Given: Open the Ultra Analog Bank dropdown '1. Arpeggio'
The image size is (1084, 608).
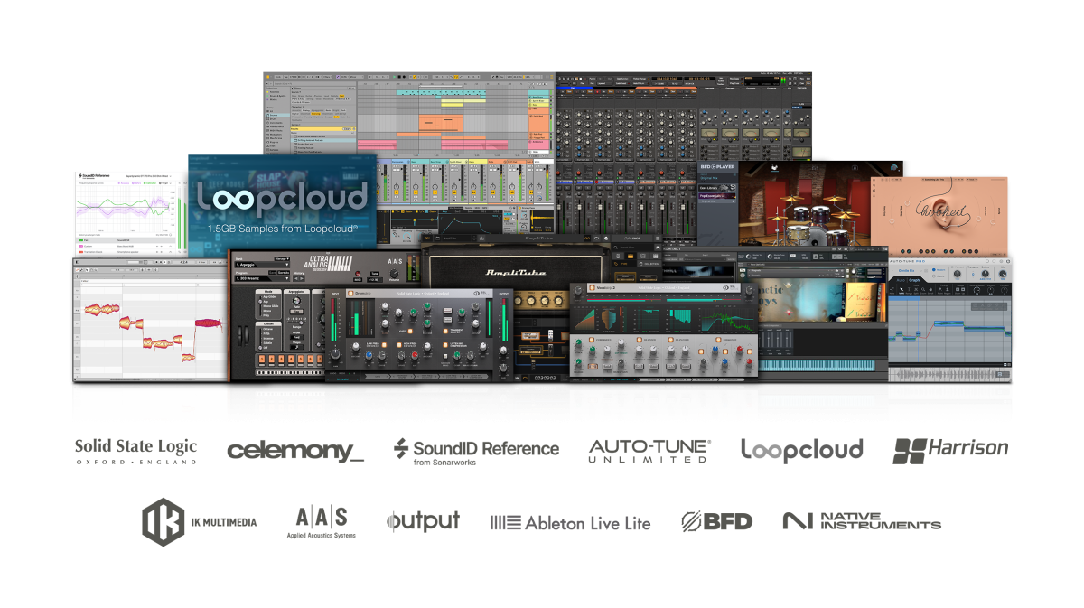Looking at the screenshot, I should pyautogui.click(x=262, y=264).
